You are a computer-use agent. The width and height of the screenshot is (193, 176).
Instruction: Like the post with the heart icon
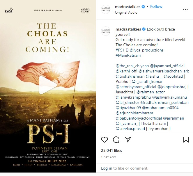(x=105, y=140)
